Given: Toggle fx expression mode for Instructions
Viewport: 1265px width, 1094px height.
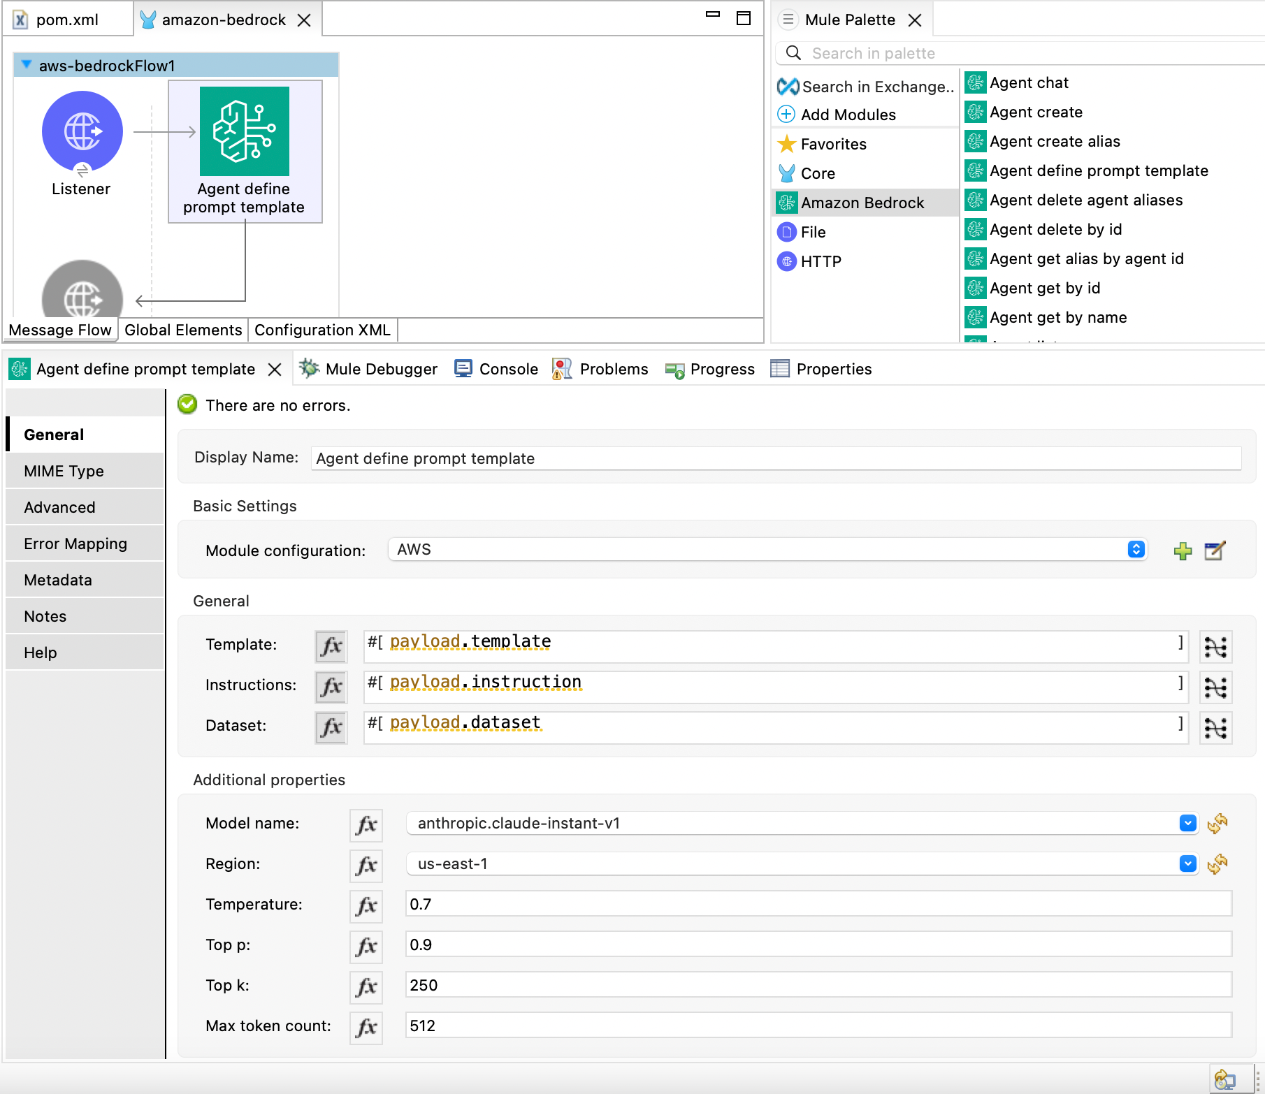Looking at the screenshot, I should click(331, 687).
